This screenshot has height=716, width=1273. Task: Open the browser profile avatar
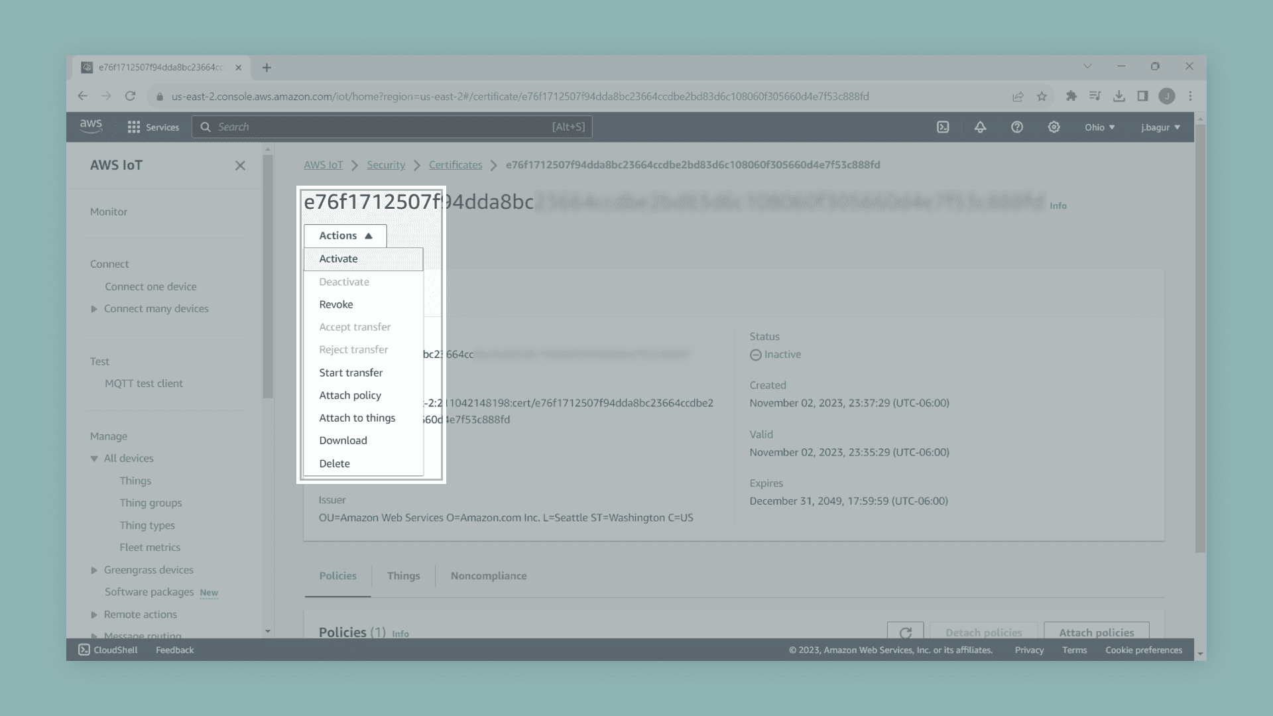point(1167,96)
